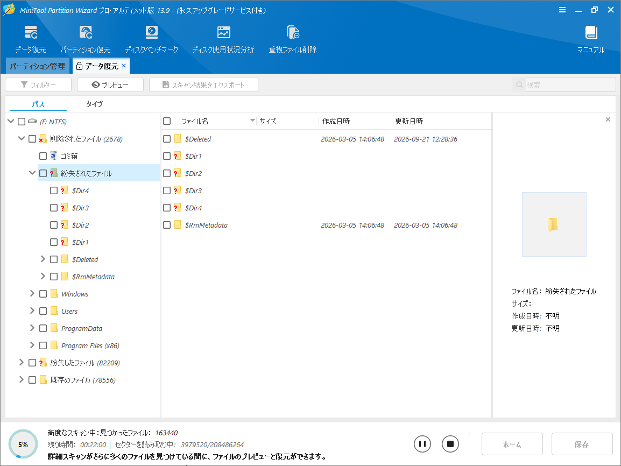Click the lock icon on データ復元 tab
The height and width of the screenshot is (466, 621).
click(x=79, y=66)
